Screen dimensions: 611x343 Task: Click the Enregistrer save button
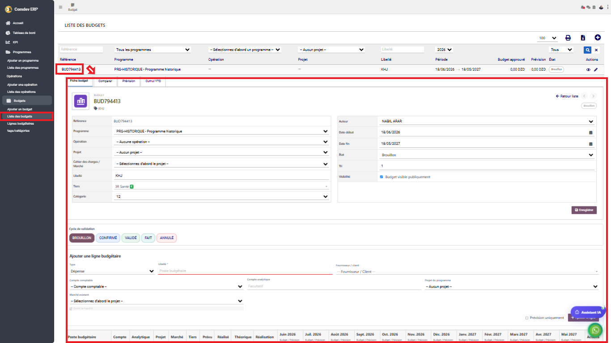(584, 210)
